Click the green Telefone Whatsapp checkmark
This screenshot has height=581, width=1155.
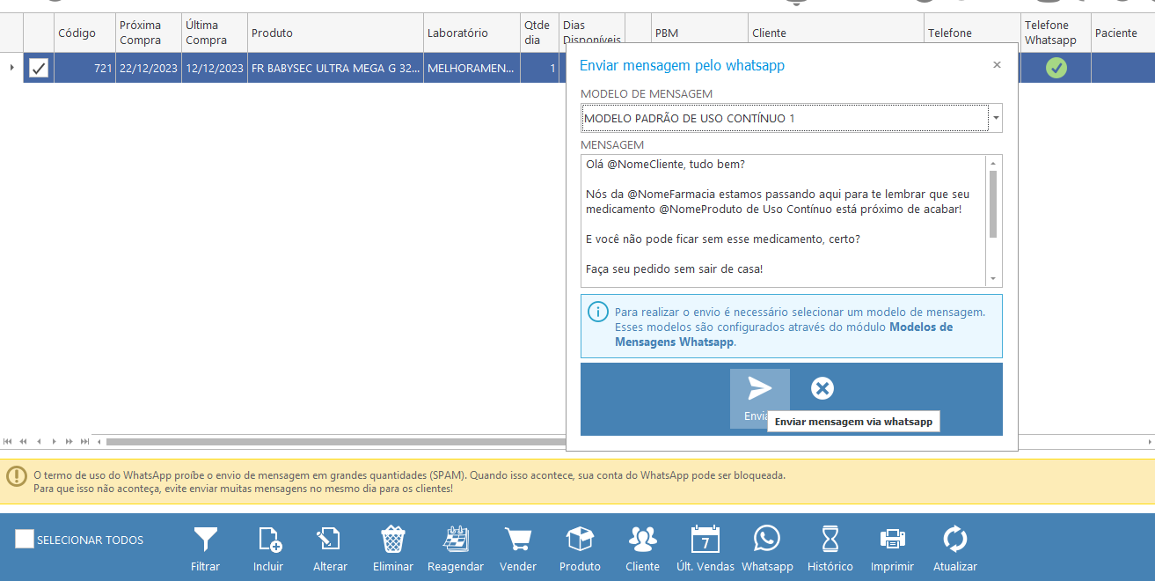click(x=1056, y=68)
